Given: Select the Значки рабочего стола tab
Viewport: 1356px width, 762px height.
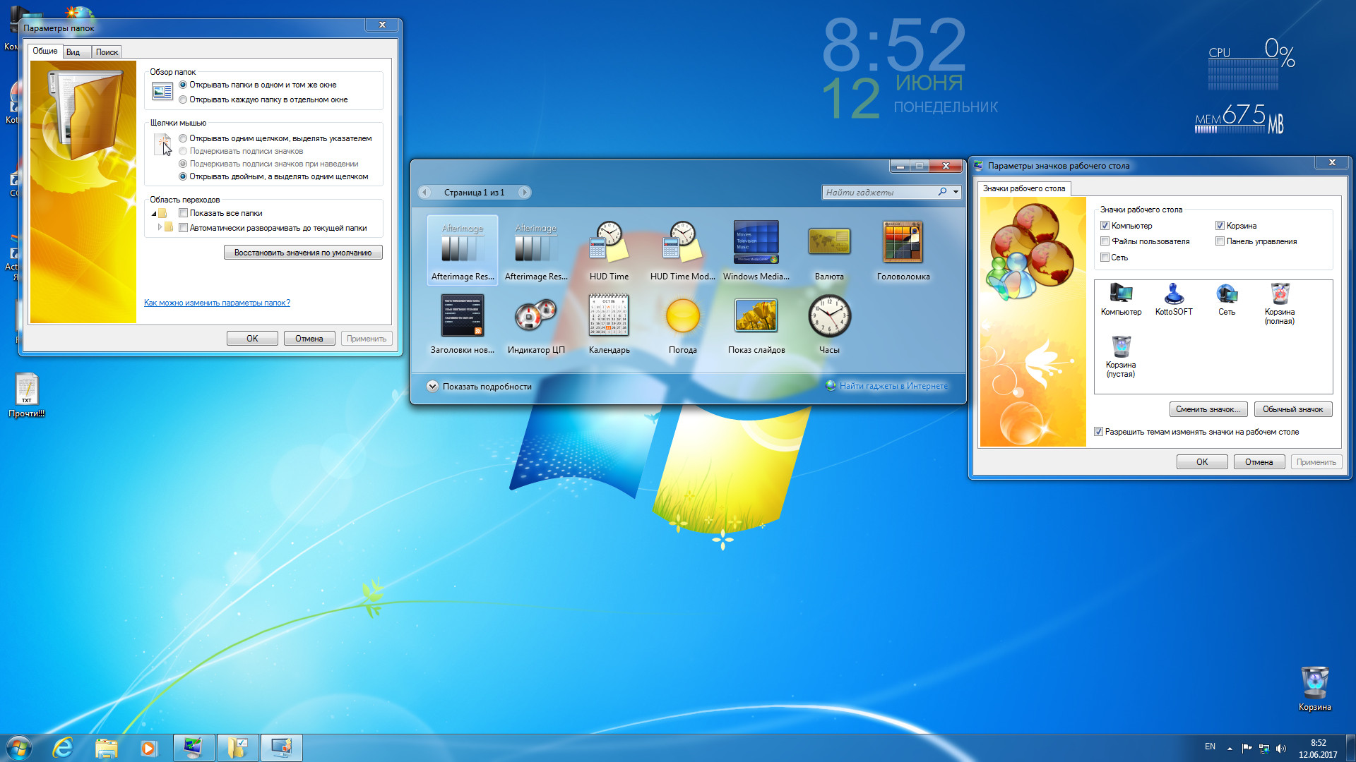Looking at the screenshot, I should [1024, 188].
